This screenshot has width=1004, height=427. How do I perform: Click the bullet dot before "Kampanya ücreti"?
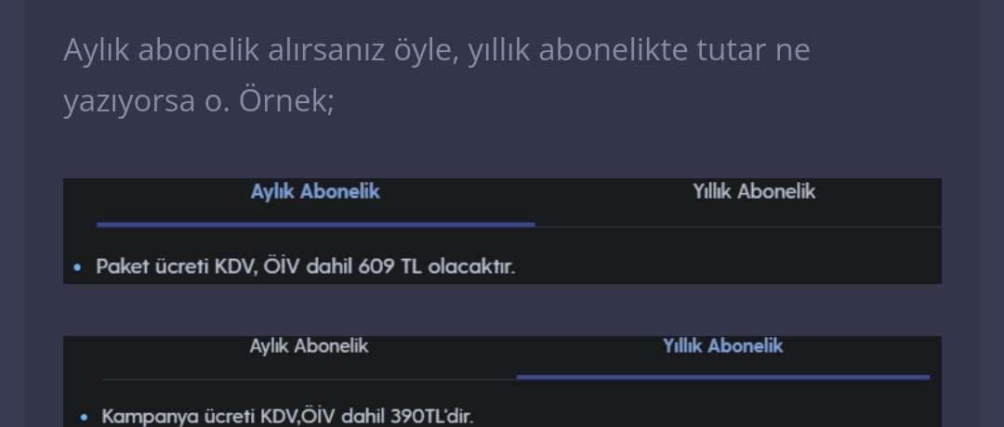[x=84, y=417]
